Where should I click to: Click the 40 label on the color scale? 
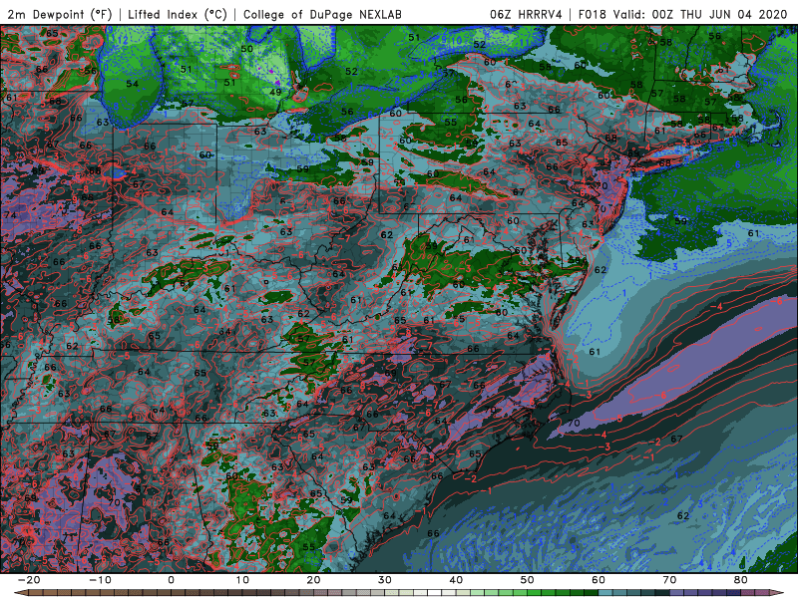coord(456,580)
